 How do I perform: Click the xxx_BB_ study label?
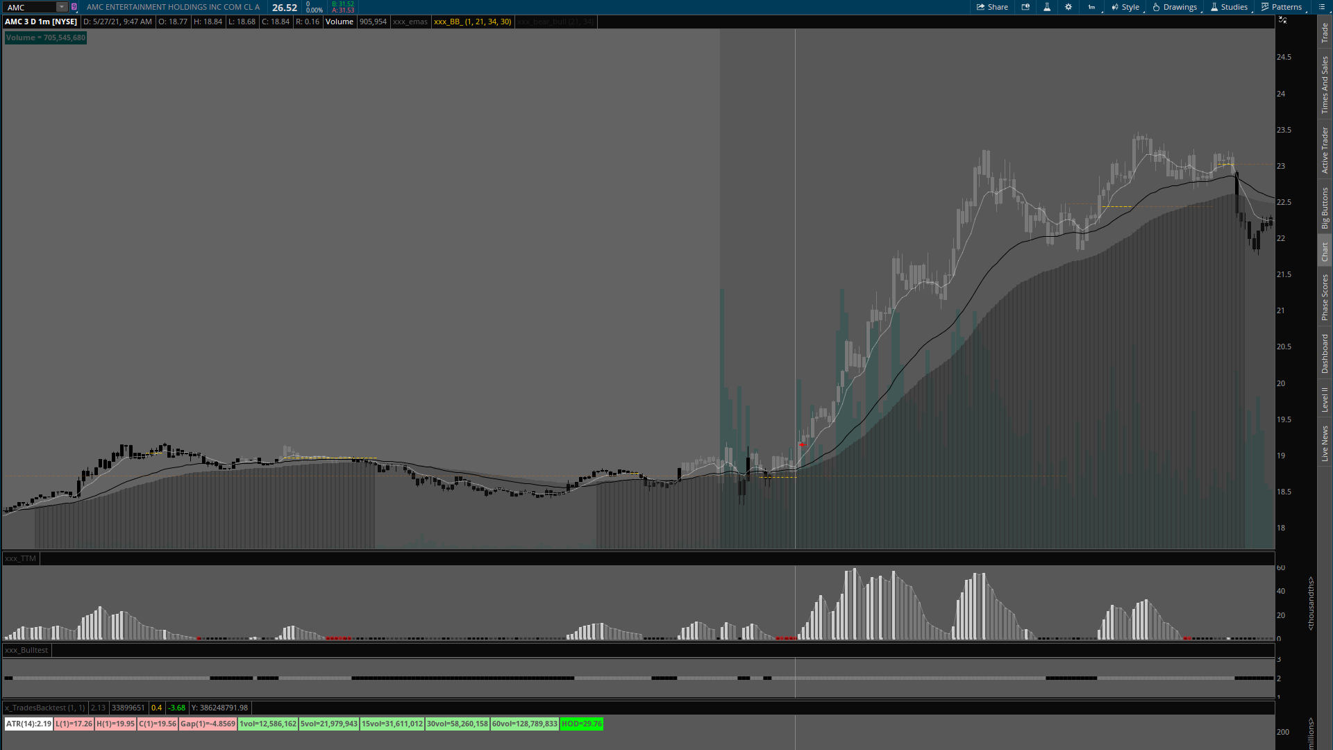(472, 22)
